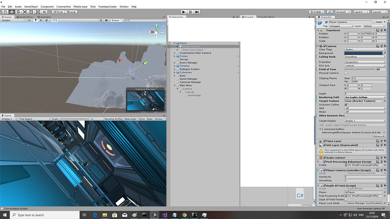The image size is (390, 219).
Task: Activate the Rect transform tool
Action: coord(31,12)
